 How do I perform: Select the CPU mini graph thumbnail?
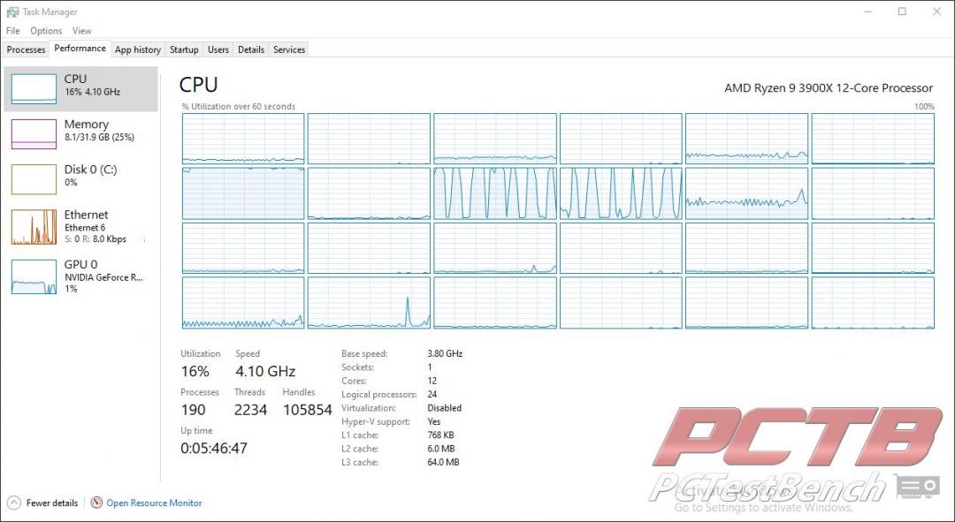[34, 89]
